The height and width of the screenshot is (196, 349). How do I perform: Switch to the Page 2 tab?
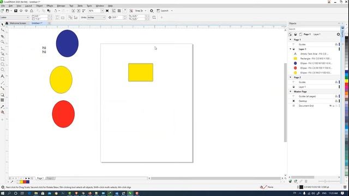click(x=50, y=178)
